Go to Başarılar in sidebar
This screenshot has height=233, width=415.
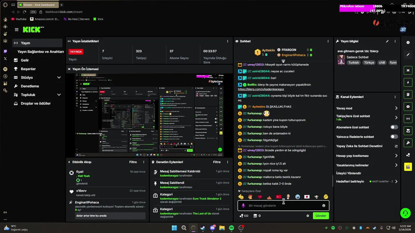click(x=28, y=69)
